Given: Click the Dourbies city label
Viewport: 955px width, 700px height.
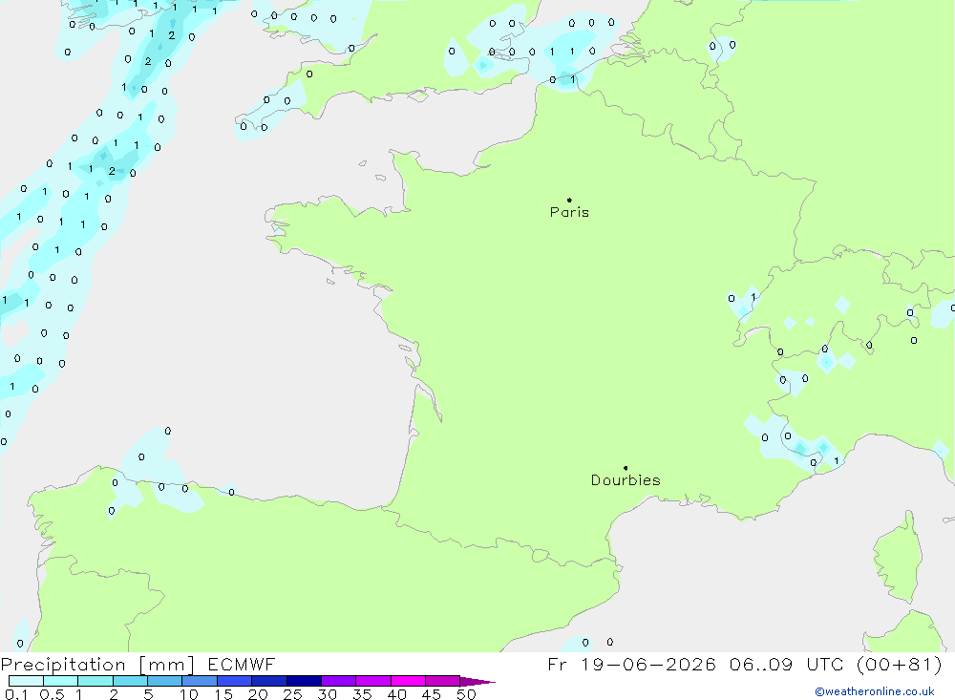Looking at the screenshot, I should click(626, 480).
